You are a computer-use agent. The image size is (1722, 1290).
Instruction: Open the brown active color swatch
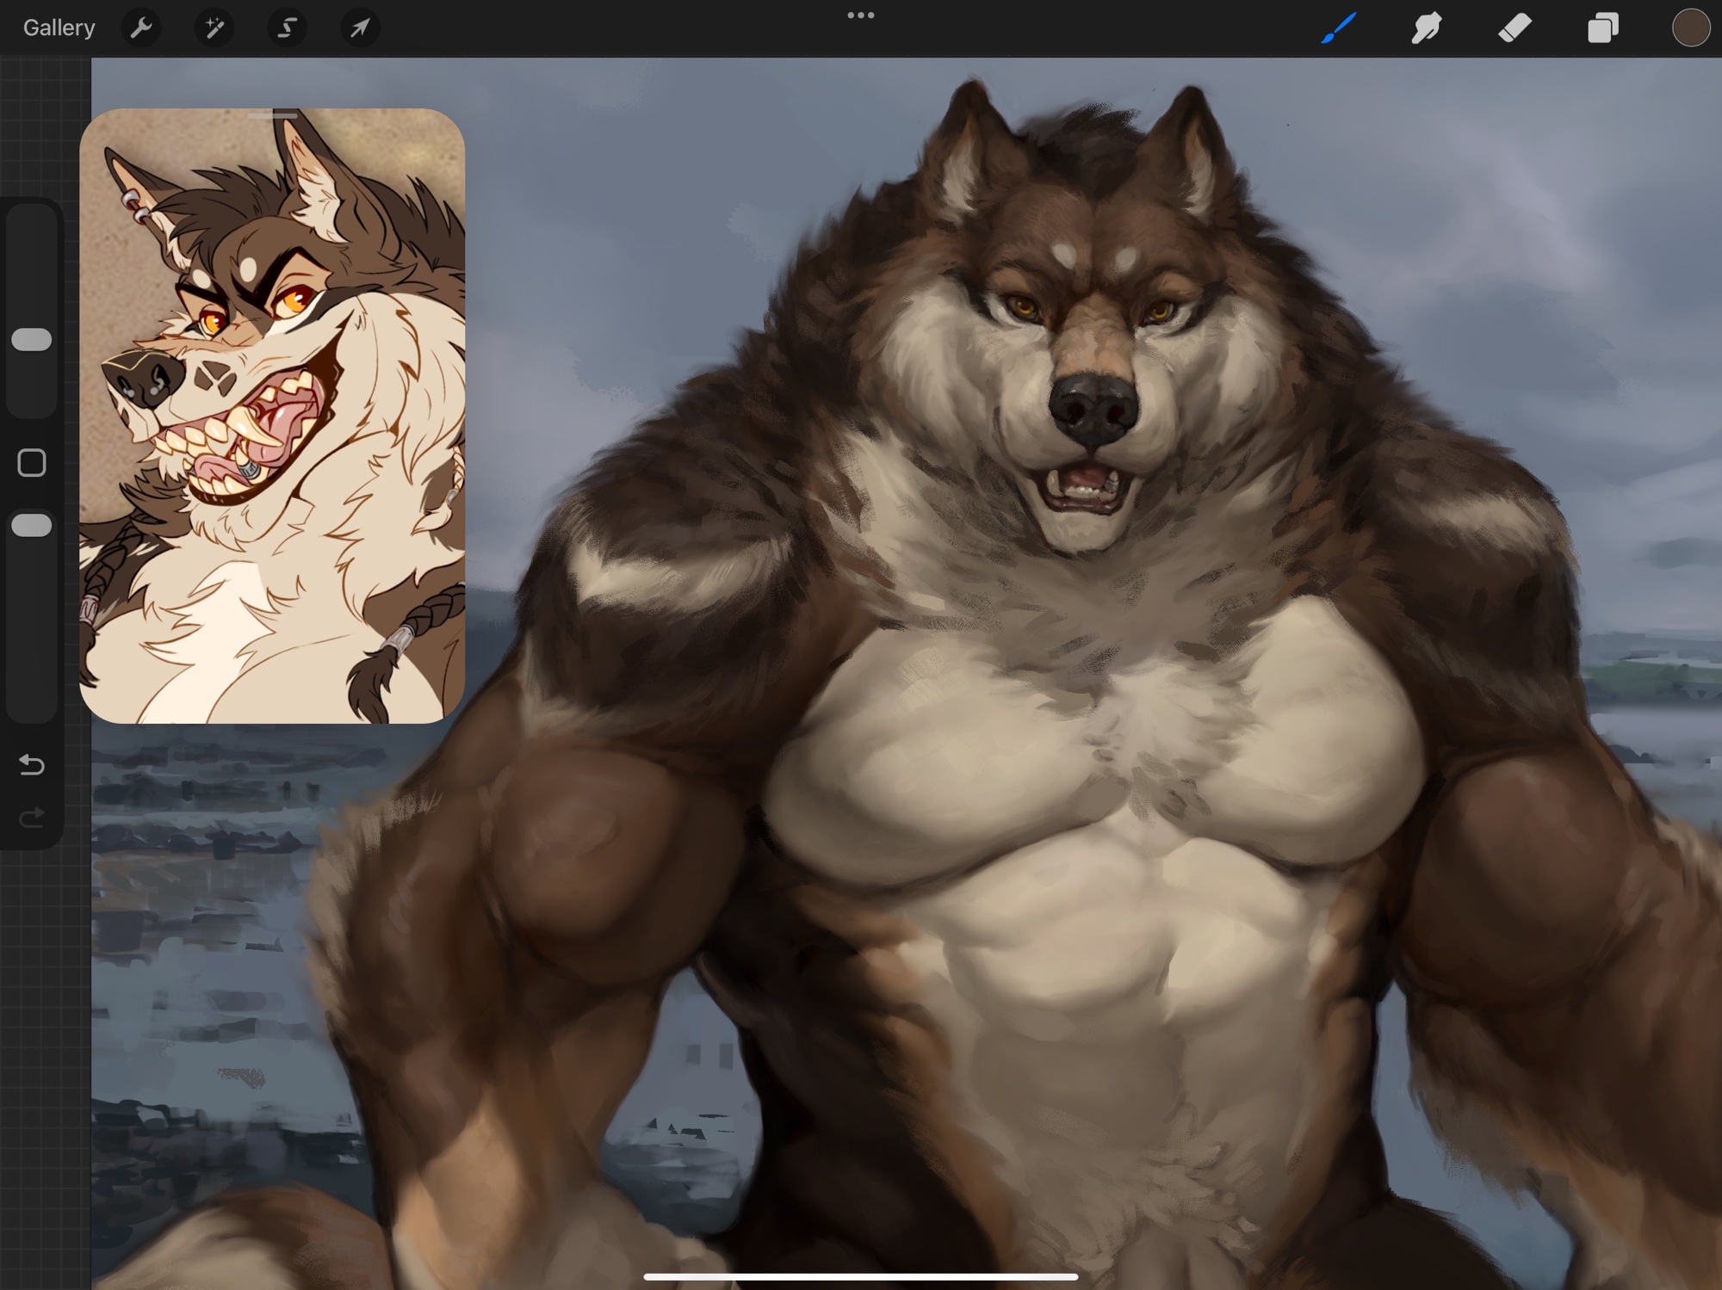point(1690,28)
